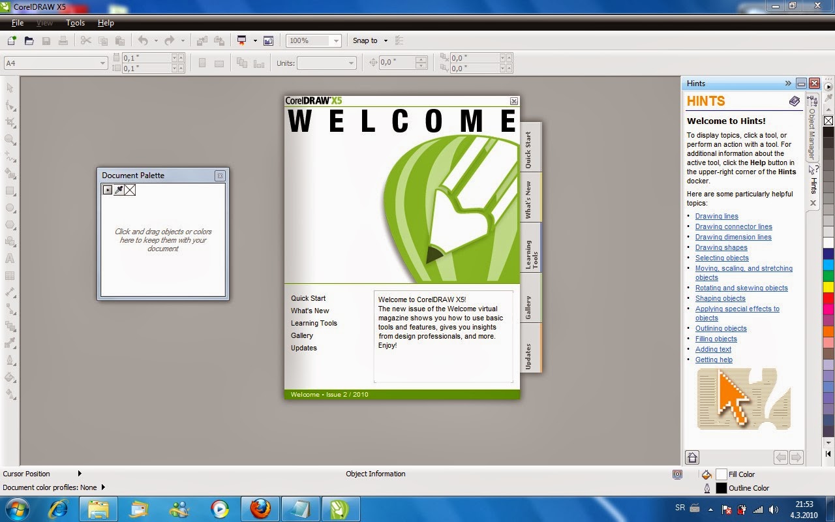Screen dimensions: 835x522
Task: Open the 'Drawing lines' hint link
Action: tap(717, 216)
